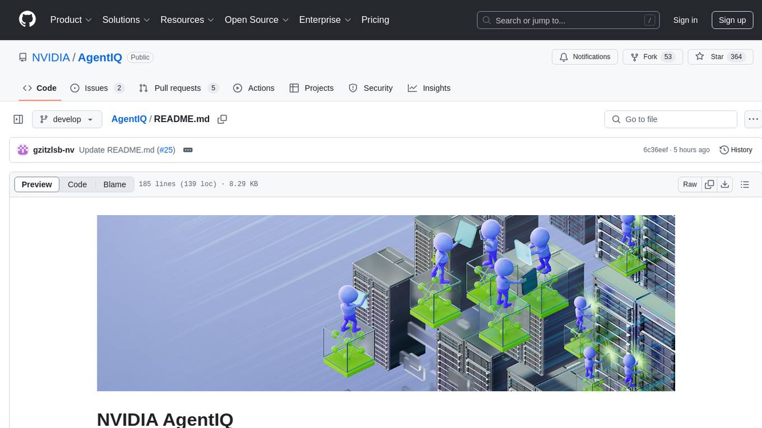Open gzitzlsb-nv author profile link

point(54,150)
